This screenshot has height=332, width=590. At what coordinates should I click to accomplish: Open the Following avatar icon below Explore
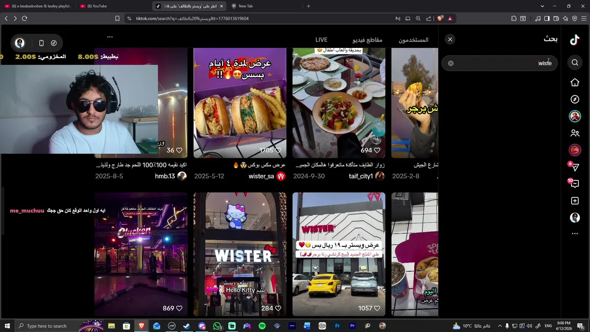pos(575,116)
